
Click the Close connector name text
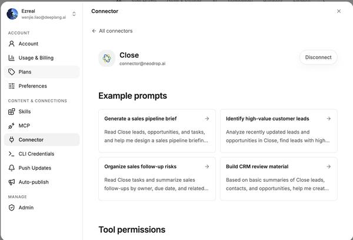pos(129,55)
